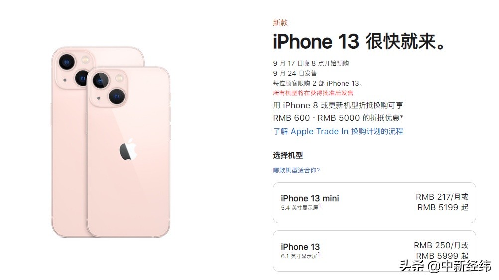Viewport: 499px width, 280px height.
Task: Click the red '所有机型将在获得批准后发售' notice
Action: coord(313,93)
